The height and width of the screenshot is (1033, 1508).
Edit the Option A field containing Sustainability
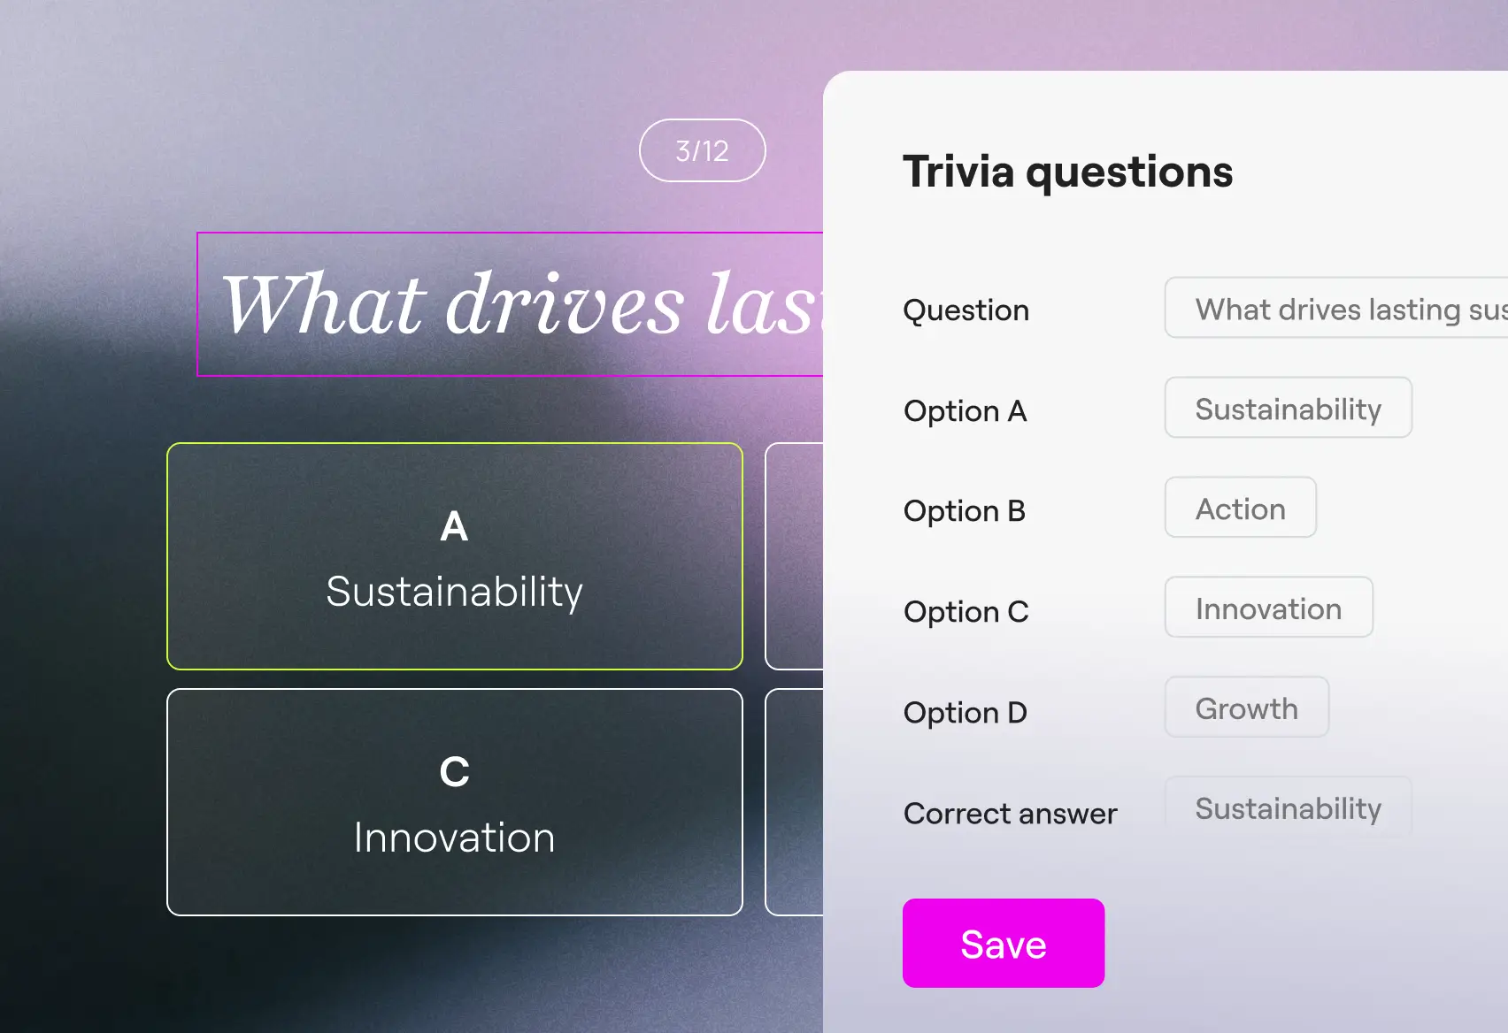(x=1288, y=408)
